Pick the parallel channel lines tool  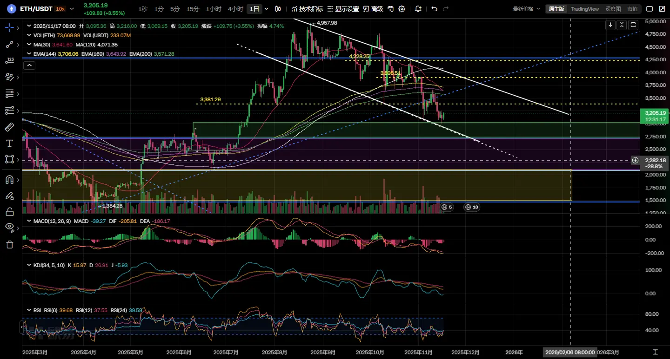[9, 77]
